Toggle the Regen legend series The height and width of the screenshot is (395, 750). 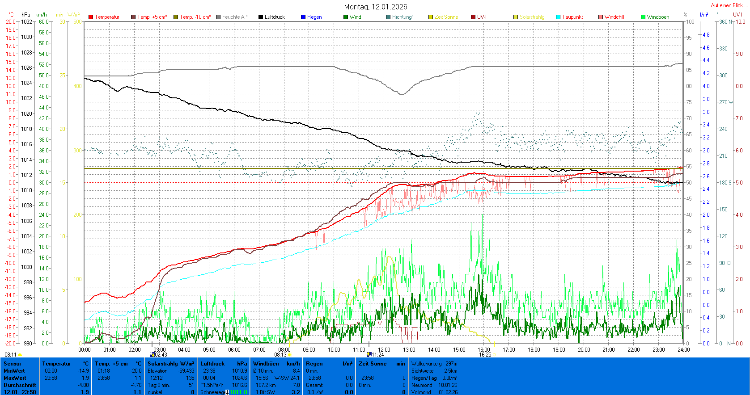tap(311, 17)
